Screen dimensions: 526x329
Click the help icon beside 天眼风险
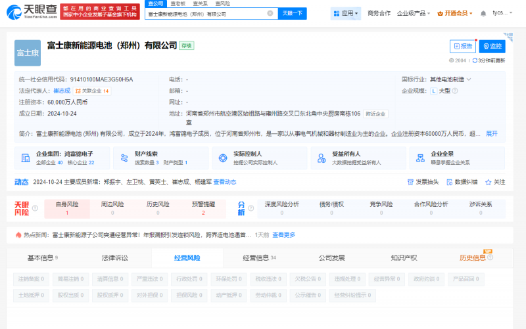click(x=35, y=208)
